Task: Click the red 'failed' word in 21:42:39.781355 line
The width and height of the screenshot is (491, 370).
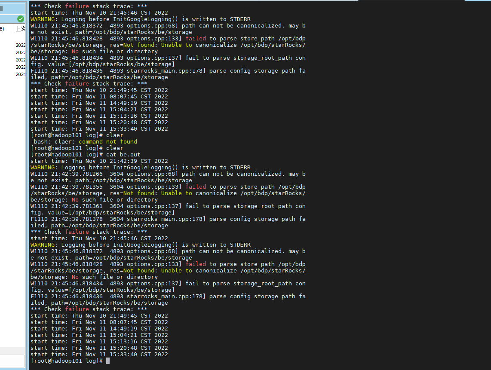Action: (x=196, y=187)
